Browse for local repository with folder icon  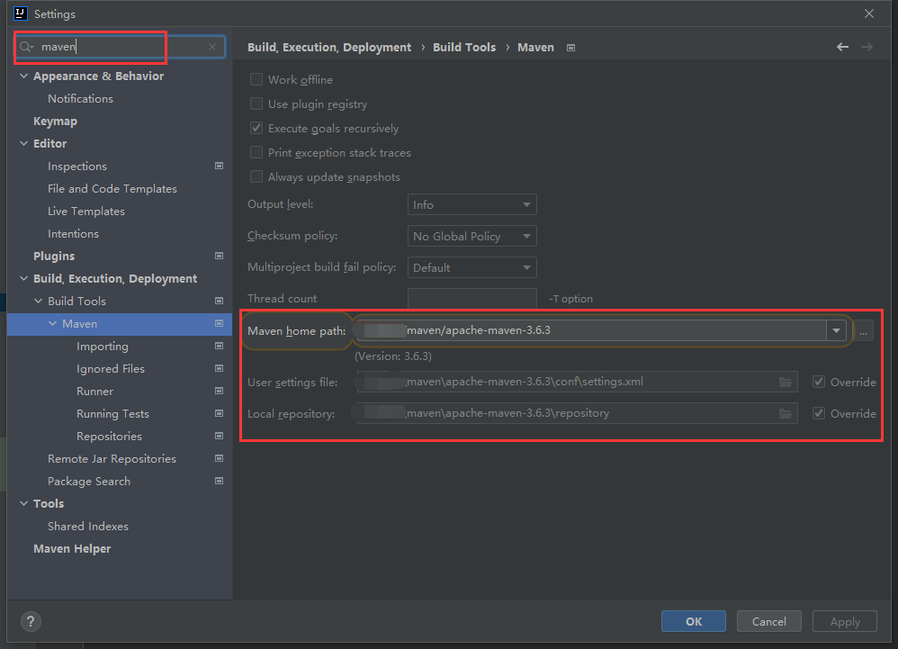coord(786,413)
